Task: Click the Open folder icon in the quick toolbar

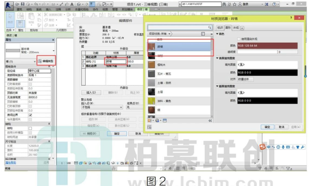Action: click(x=17, y=4)
